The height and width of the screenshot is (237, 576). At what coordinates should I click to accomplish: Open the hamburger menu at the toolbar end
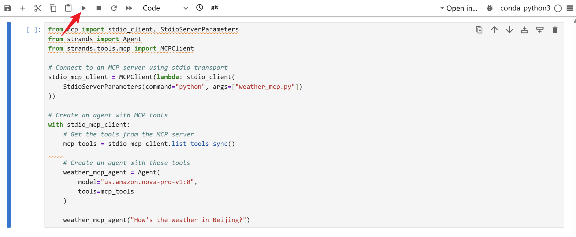[x=569, y=8]
